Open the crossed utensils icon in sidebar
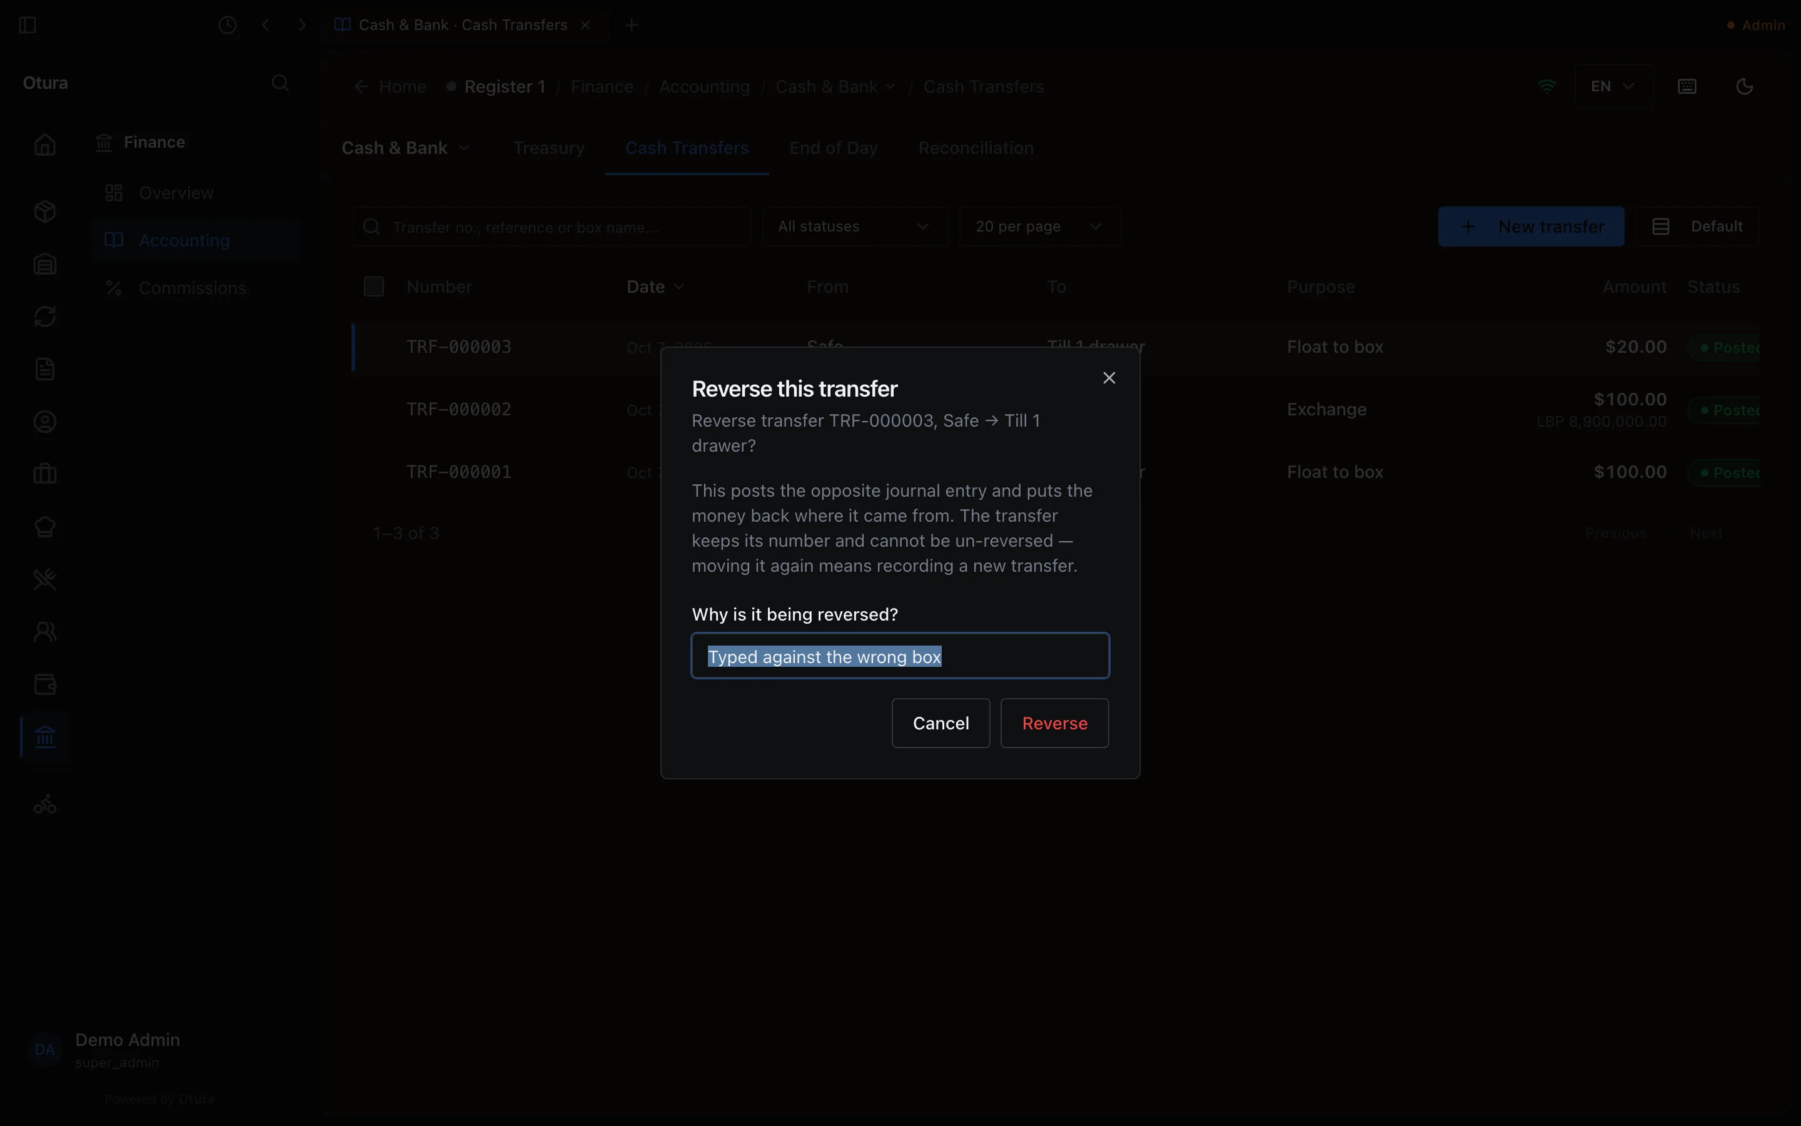This screenshot has width=1801, height=1126. coord(46,579)
